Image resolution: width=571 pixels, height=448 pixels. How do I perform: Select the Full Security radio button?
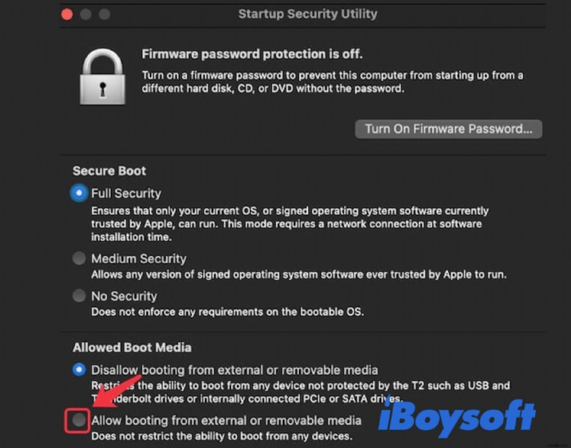click(79, 193)
